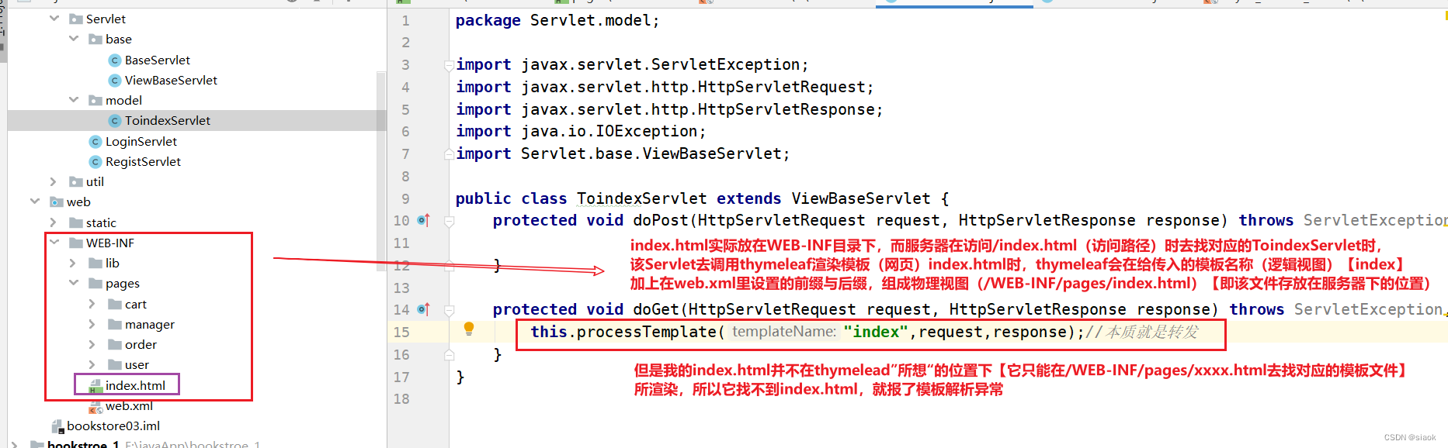Switch to the blue-underlined editor tab

coord(953,2)
